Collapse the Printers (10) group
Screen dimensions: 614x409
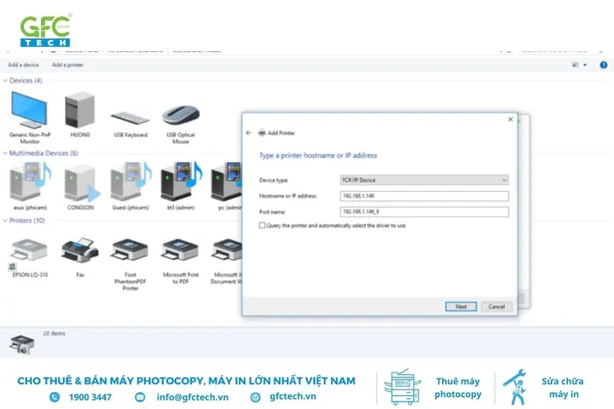[x=5, y=221]
